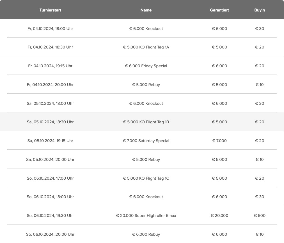Viewport: 284px width, 243px height.
Task: Click the Name column header
Action: tap(146, 10)
